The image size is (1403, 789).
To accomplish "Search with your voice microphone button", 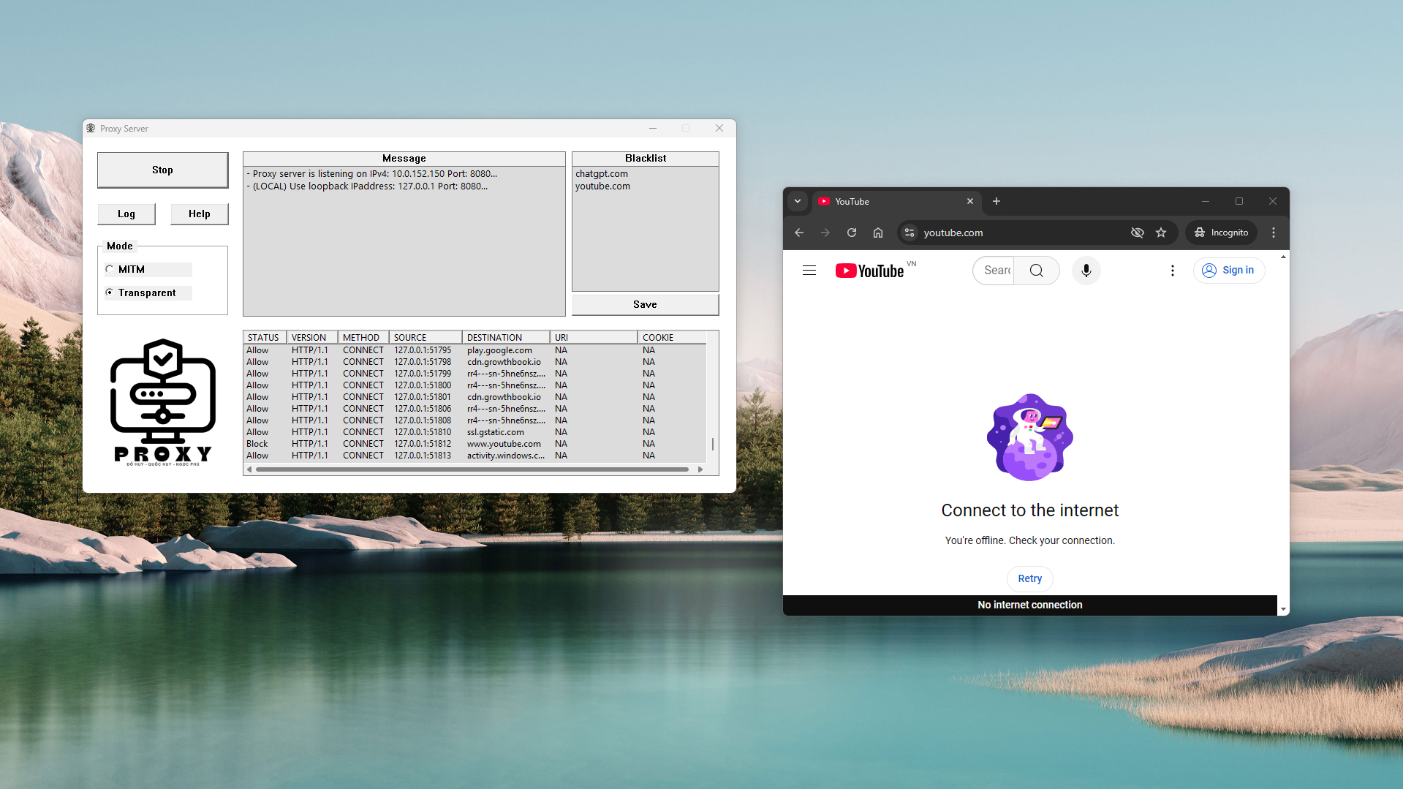I will pos(1086,271).
